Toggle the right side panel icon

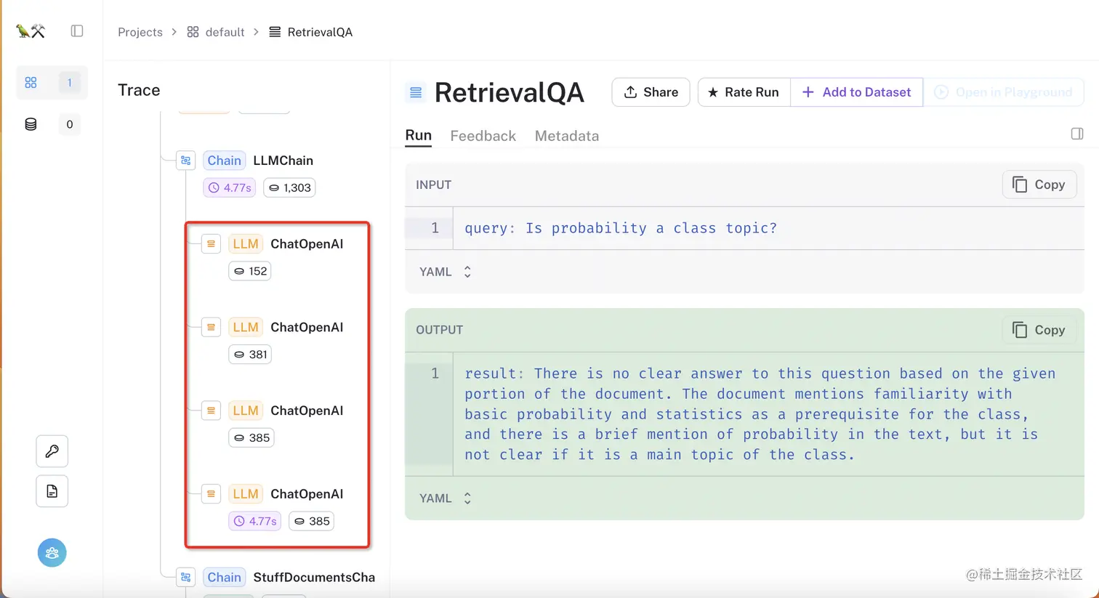(x=1077, y=134)
